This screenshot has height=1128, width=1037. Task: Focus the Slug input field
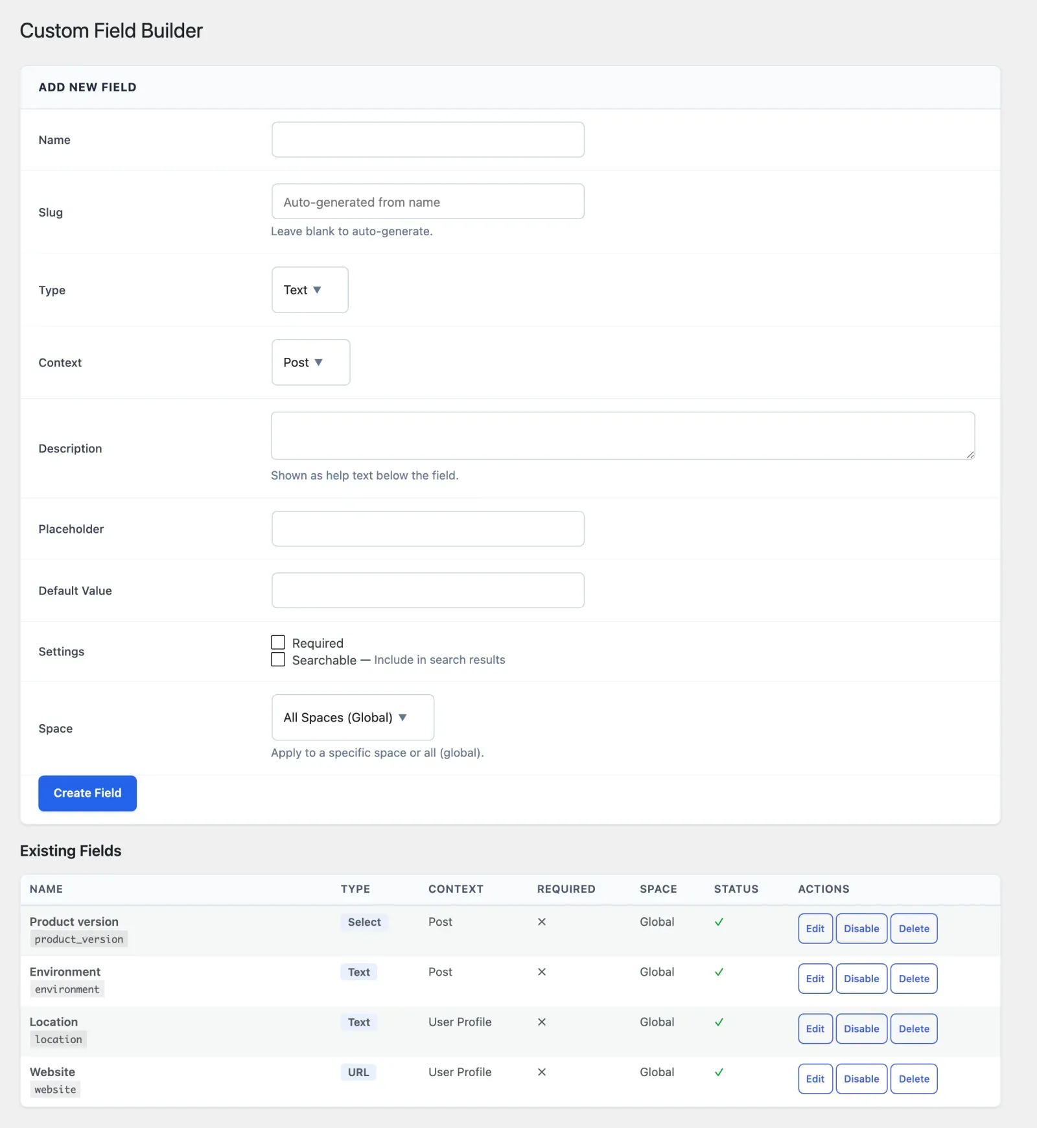pos(428,202)
